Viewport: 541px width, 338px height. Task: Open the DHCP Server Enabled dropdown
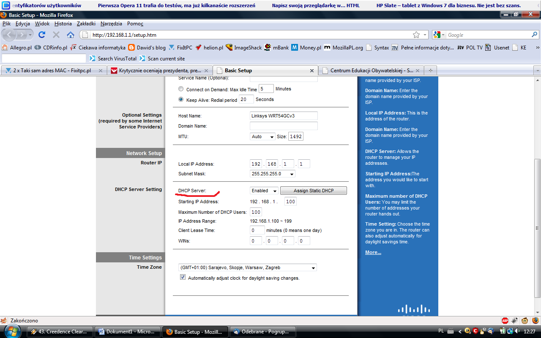point(264,191)
